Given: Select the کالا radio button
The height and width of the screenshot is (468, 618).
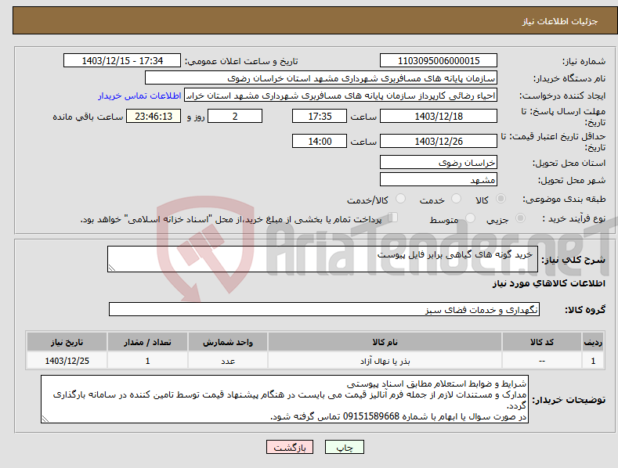Looking at the screenshot, I should point(501,199).
